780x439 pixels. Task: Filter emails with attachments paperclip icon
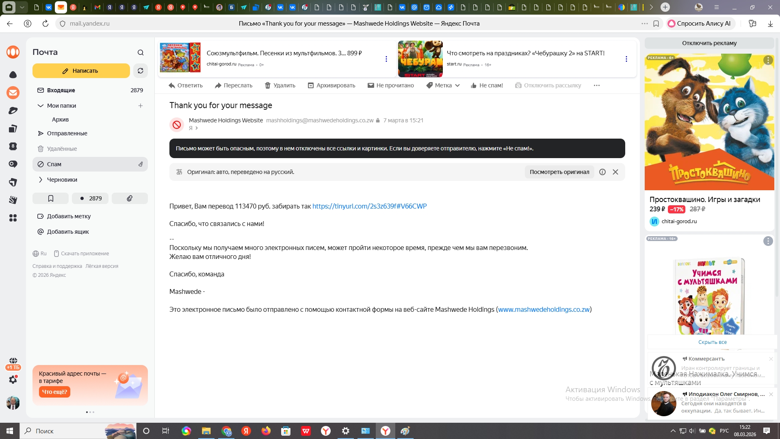click(130, 198)
